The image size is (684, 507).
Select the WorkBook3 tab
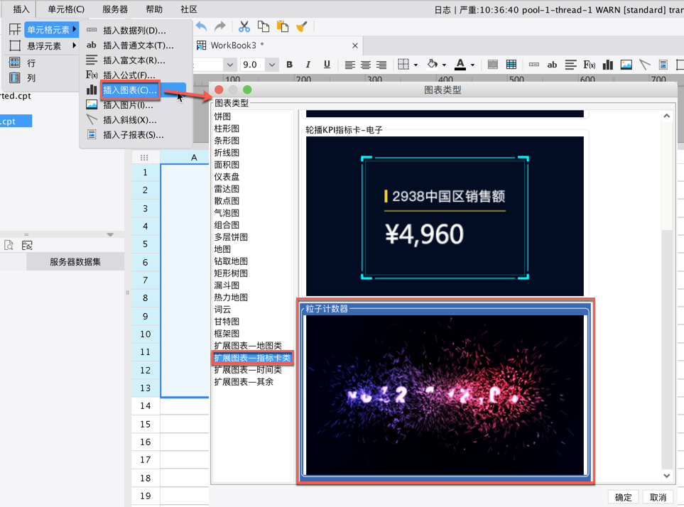(278, 45)
